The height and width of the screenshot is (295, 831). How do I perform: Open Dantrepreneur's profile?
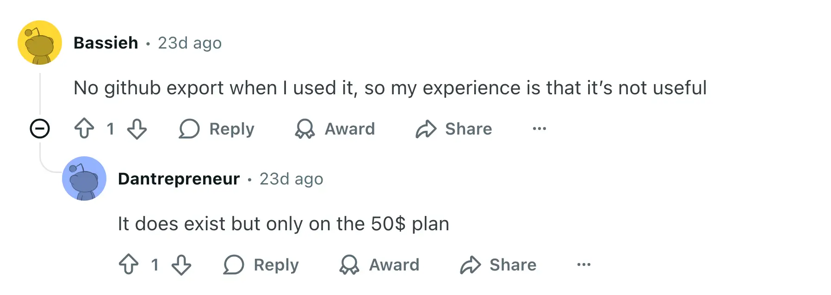(180, 179)
